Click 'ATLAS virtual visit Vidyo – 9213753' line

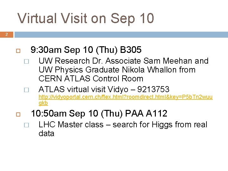click(104, 89)
